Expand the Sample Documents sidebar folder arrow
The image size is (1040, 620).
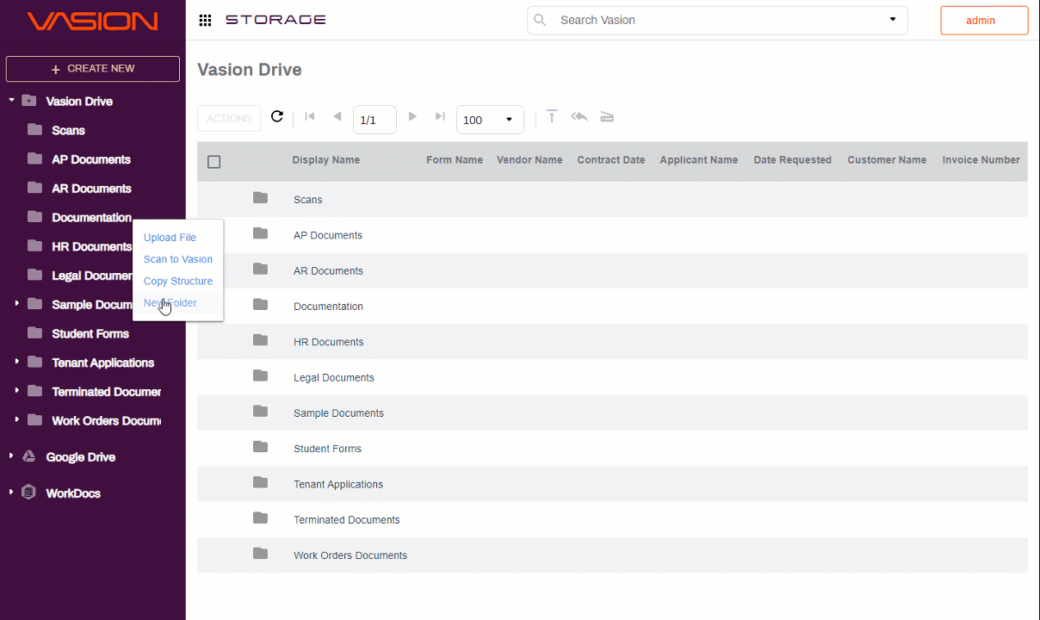click(x=16, y=303)
